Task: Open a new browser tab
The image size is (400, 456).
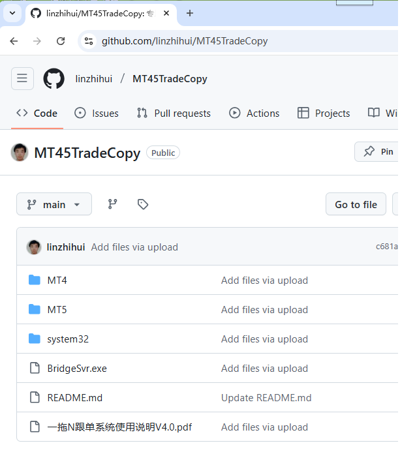Action: [190, 14]
